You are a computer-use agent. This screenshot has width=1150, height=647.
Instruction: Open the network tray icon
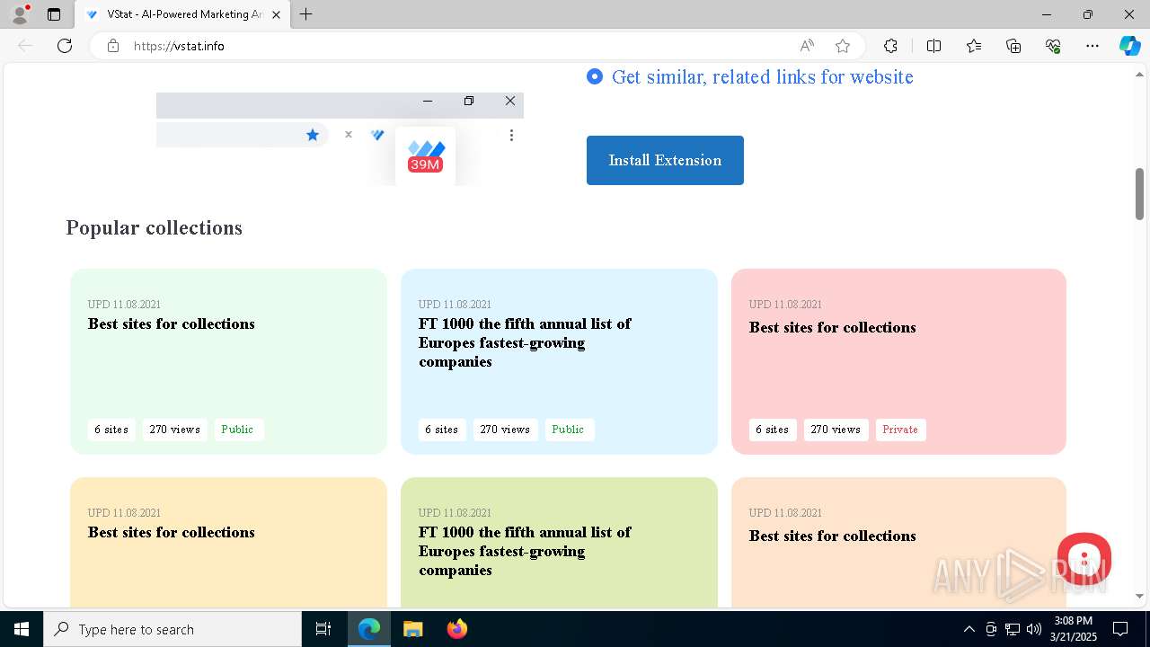pos(1013,629)
